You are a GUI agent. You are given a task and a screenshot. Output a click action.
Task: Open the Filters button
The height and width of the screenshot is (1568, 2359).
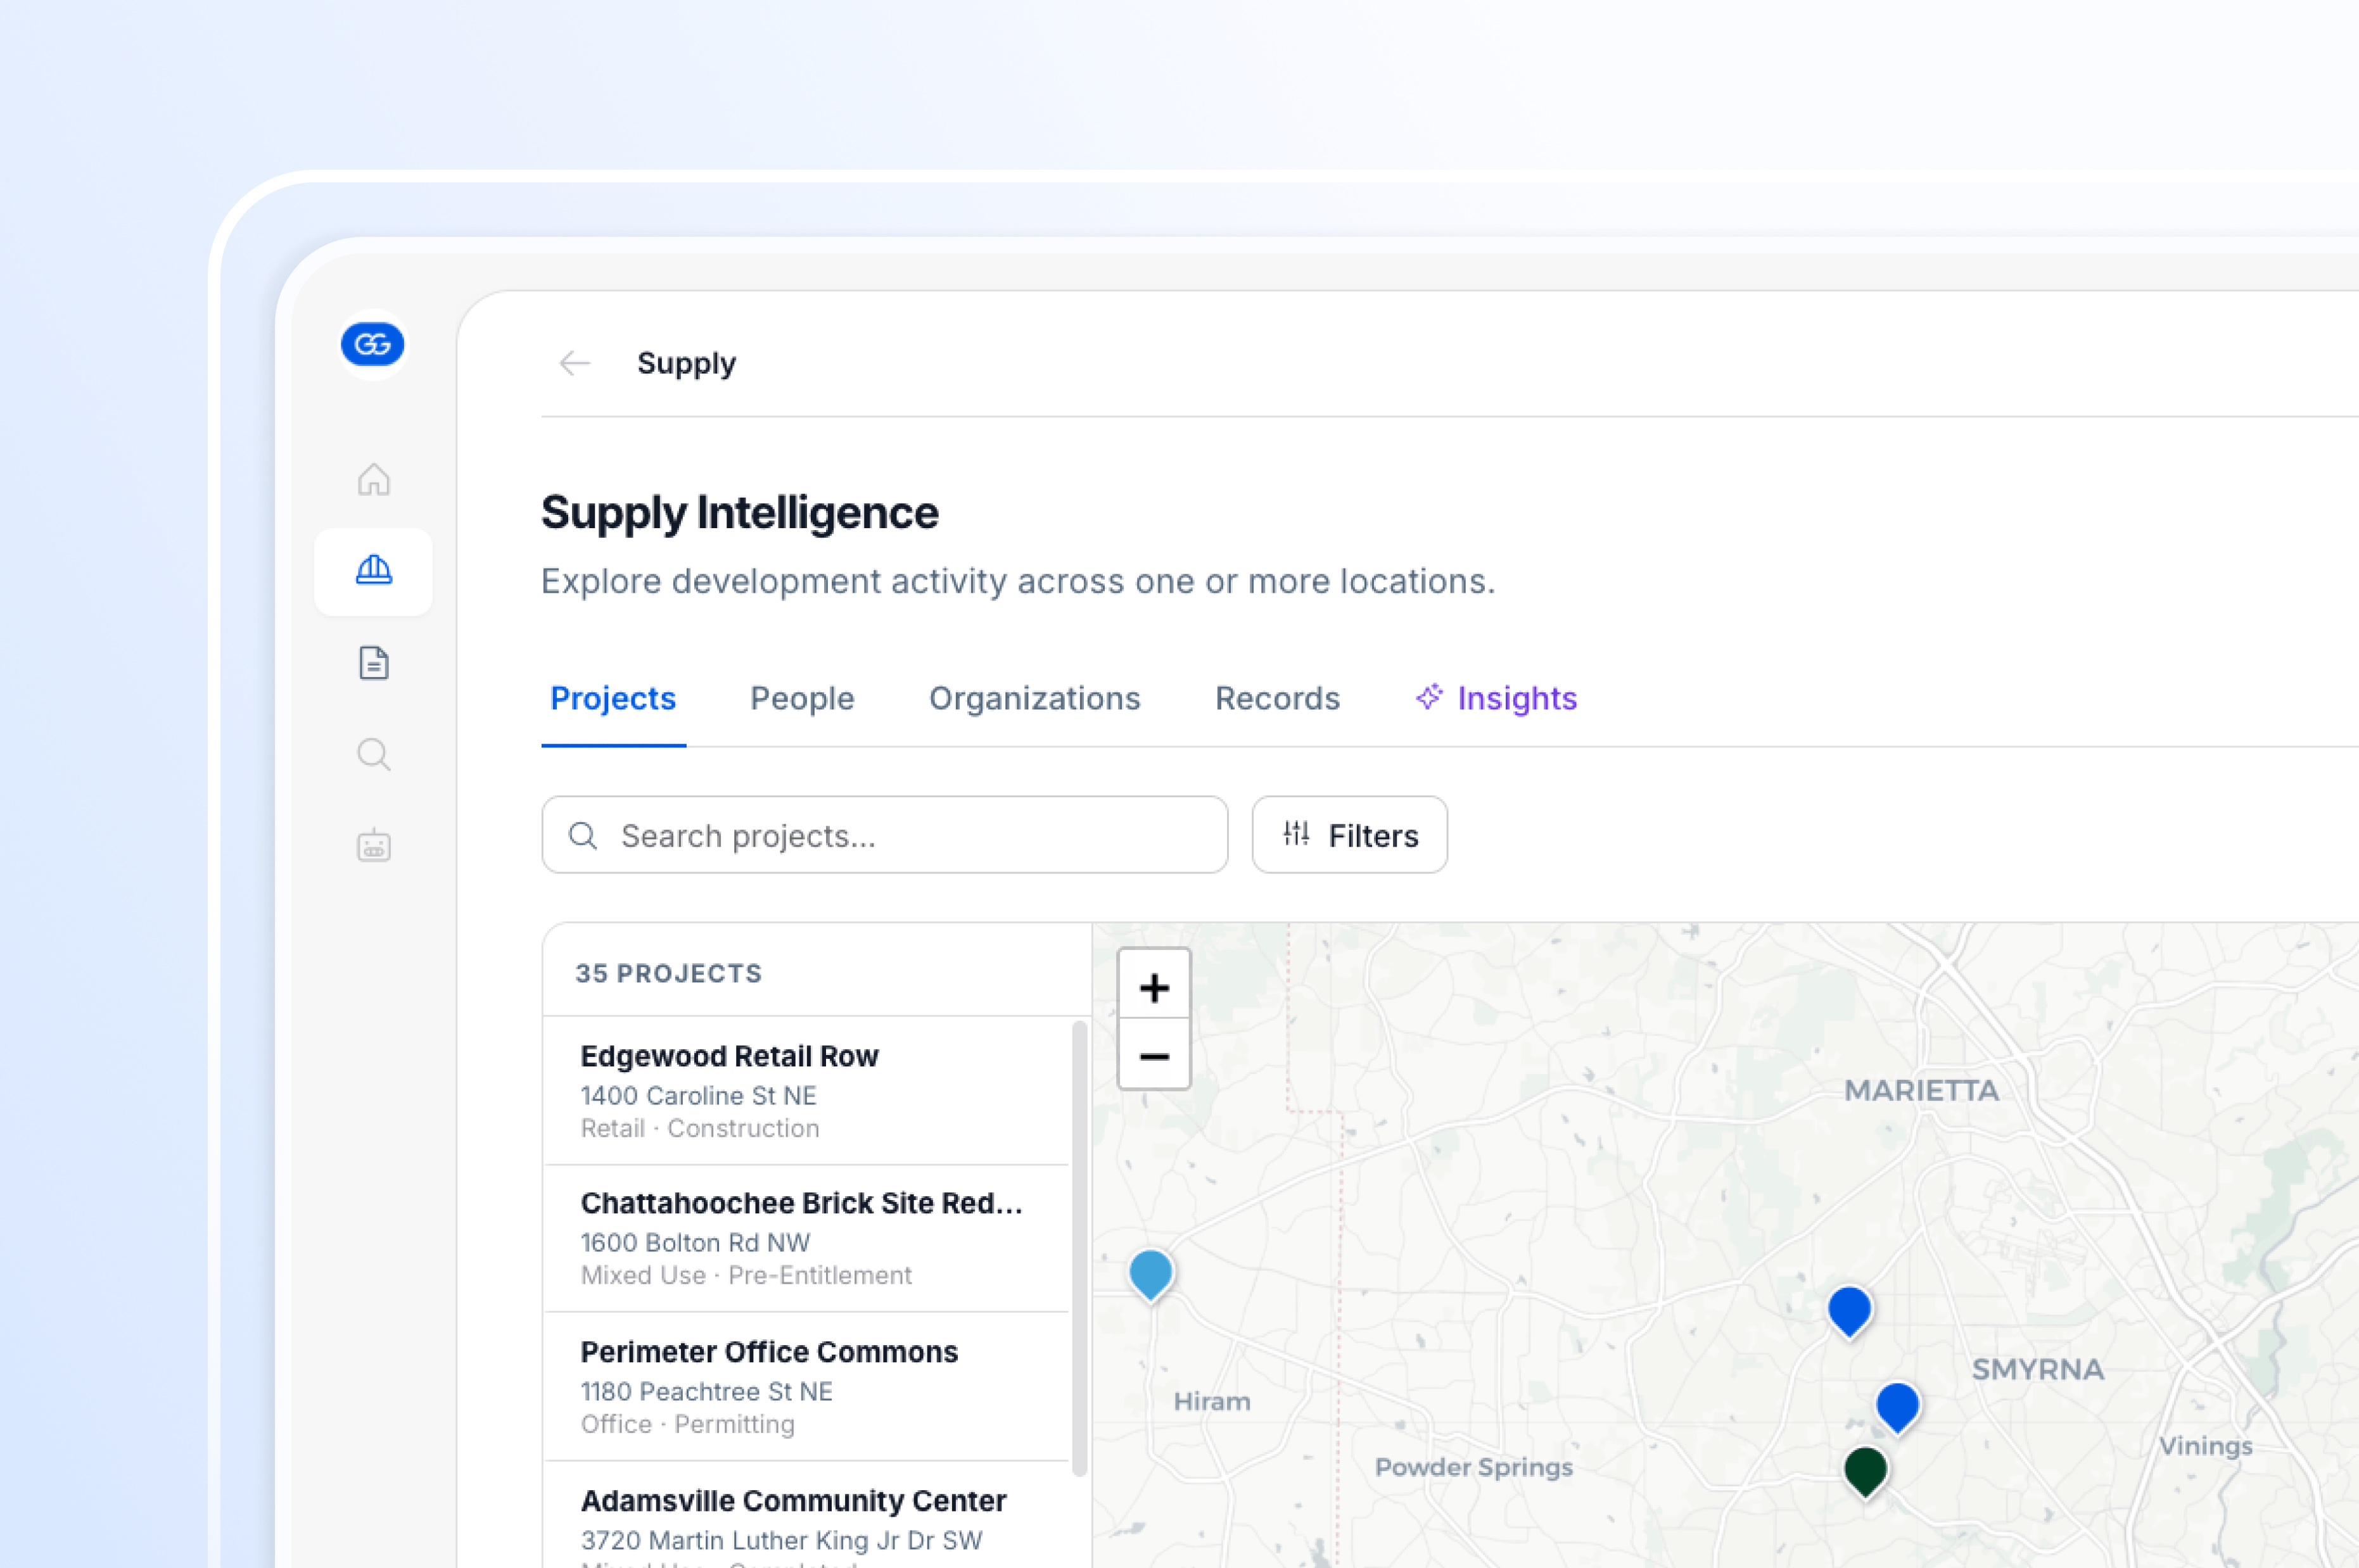tap(1349, 835)
